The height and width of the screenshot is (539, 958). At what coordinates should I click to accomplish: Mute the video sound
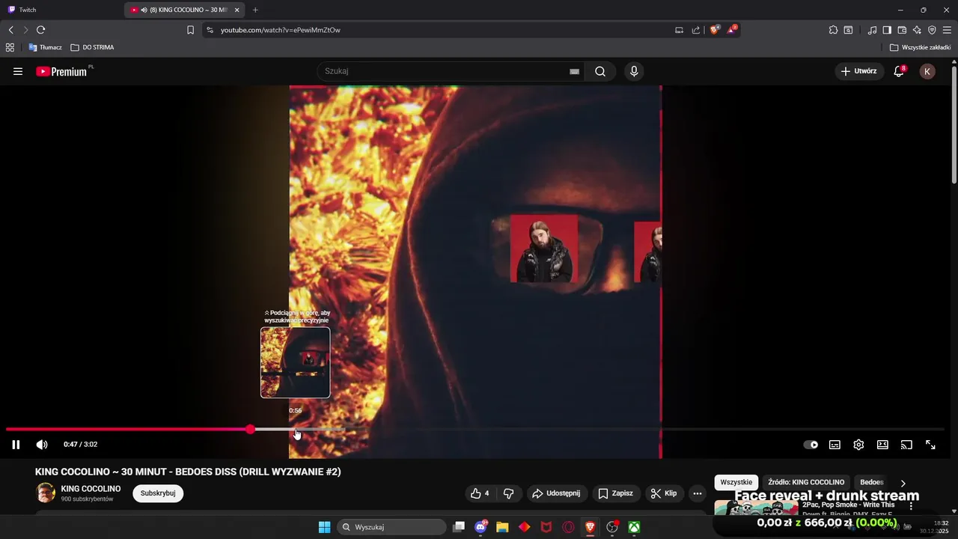(42, 445)
